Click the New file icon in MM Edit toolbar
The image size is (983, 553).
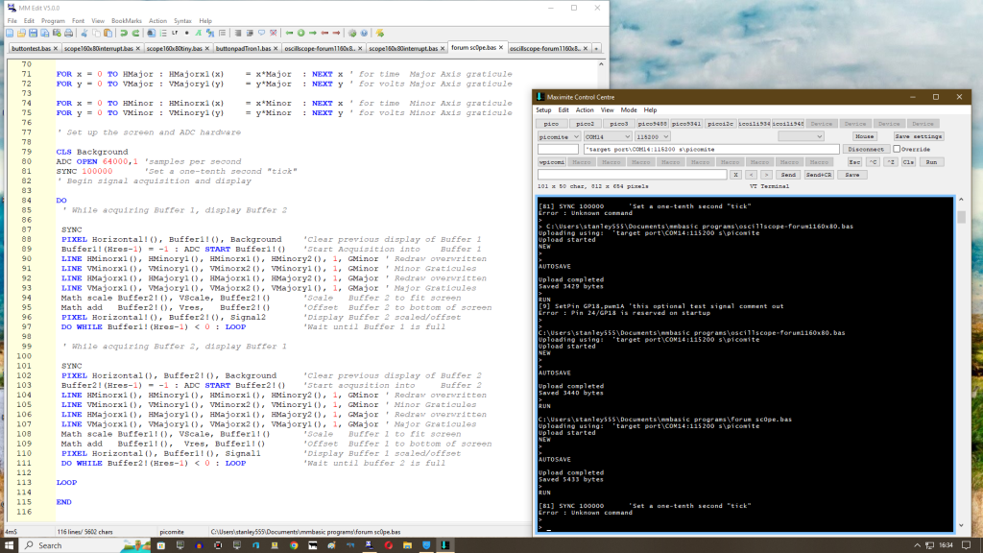tap(10, 33)
